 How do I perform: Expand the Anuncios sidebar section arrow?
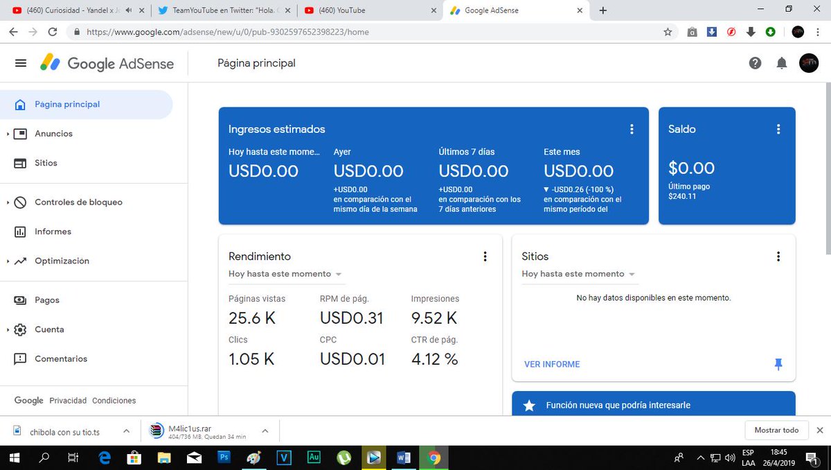tap(8, 134)
